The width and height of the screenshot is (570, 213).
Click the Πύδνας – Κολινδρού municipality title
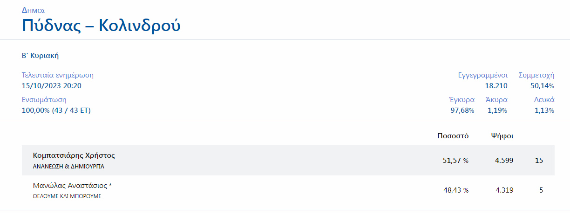click(x=101, y=26)
